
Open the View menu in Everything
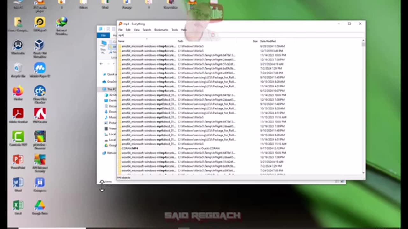pos(136,30)
